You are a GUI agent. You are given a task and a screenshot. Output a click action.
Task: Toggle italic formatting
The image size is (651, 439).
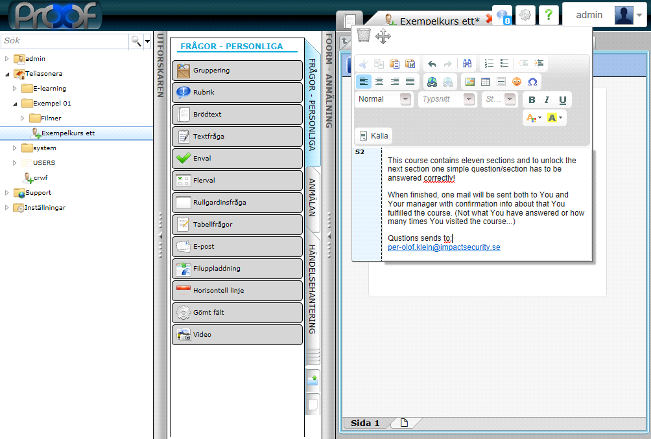point(547,100)
